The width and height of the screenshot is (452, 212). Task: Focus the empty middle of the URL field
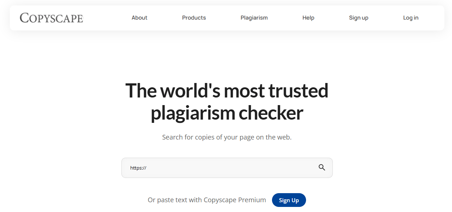227,168
